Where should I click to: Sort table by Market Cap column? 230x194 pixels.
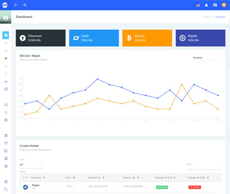(96, 177)
